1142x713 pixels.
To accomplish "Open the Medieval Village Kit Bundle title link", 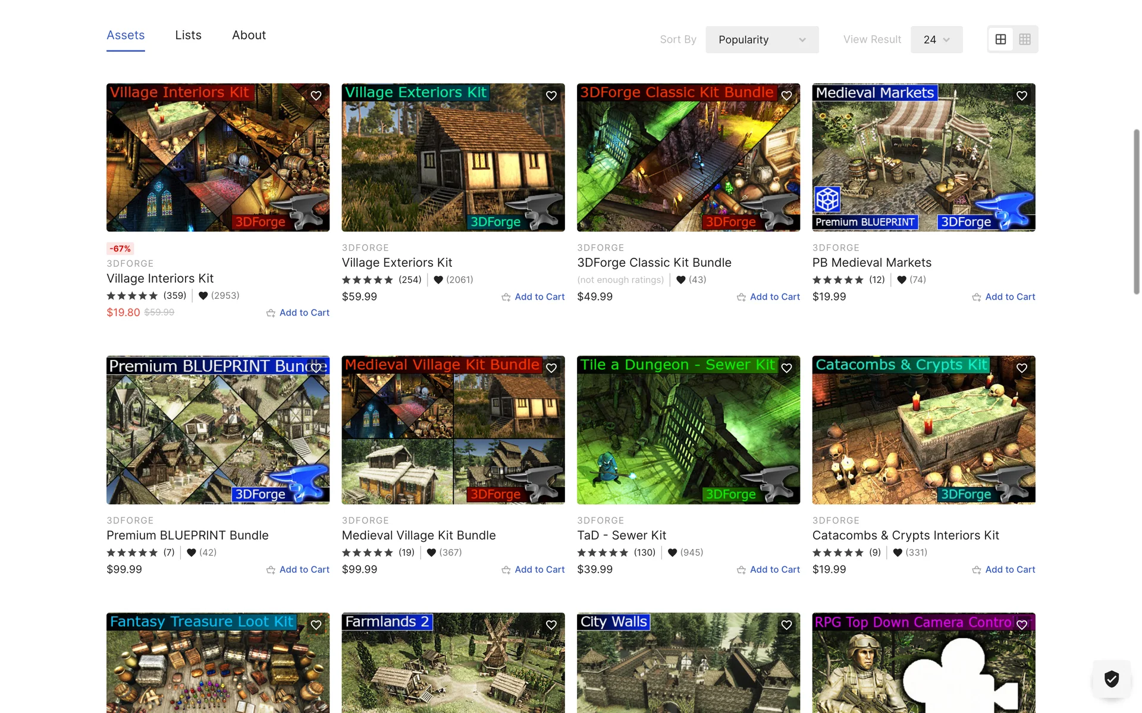I will pyautogui.click(x=419, y=535).
